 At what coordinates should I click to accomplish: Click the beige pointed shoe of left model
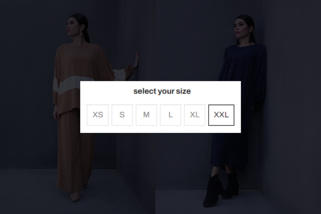tap(75, 196)
